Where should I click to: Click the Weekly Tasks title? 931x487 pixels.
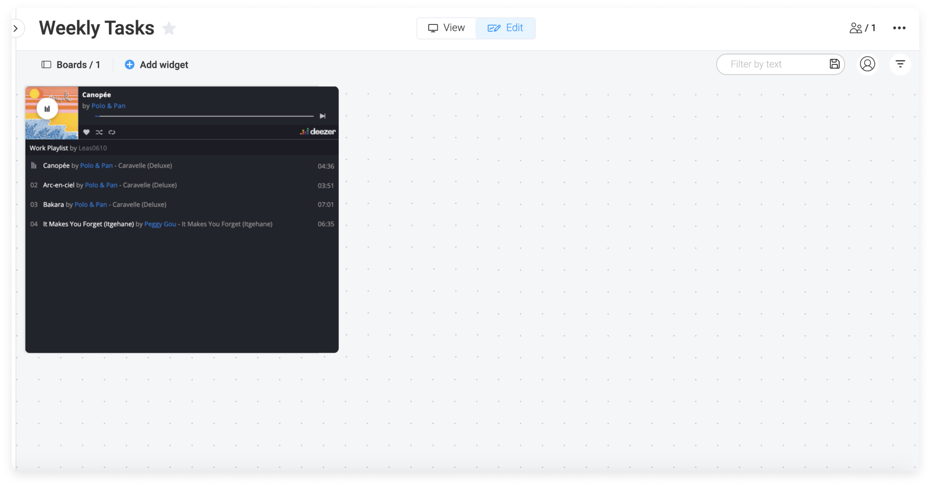[x=97, y=28]
